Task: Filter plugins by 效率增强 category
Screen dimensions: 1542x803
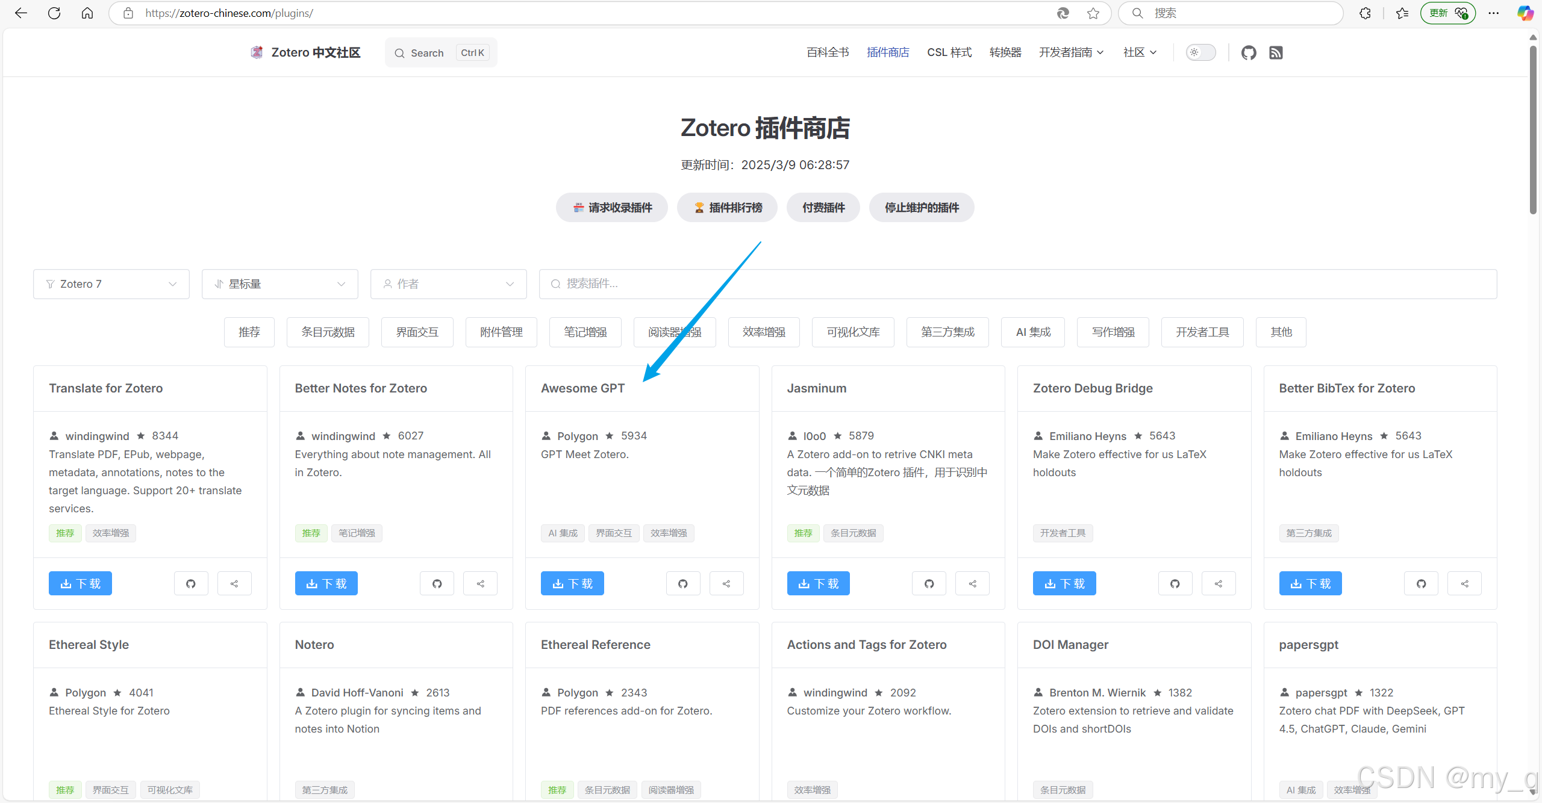Action: [764, 332]
